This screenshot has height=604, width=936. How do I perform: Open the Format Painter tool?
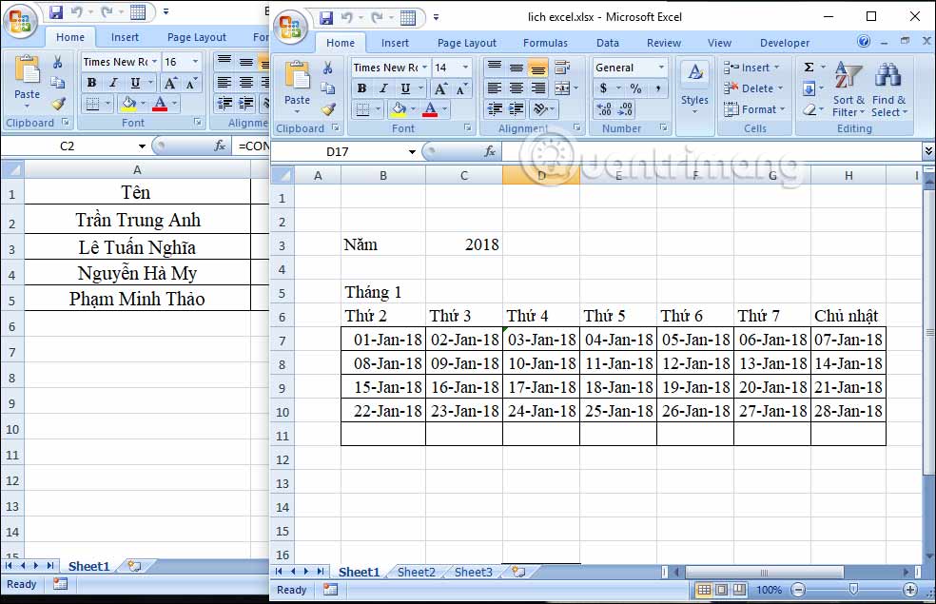pos(326,107)
